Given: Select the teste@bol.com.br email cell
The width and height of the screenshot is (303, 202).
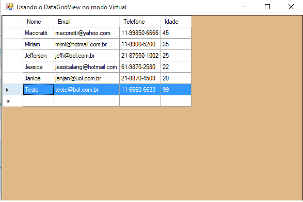Looking at the screenshot, I should (x=87, y=90).
